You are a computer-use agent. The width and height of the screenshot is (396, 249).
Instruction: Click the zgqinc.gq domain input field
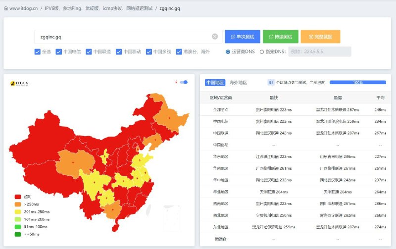tap(124, 37)
